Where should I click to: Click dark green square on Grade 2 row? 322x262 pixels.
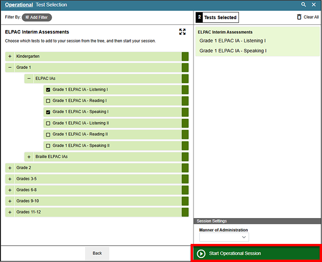(185, 168)
